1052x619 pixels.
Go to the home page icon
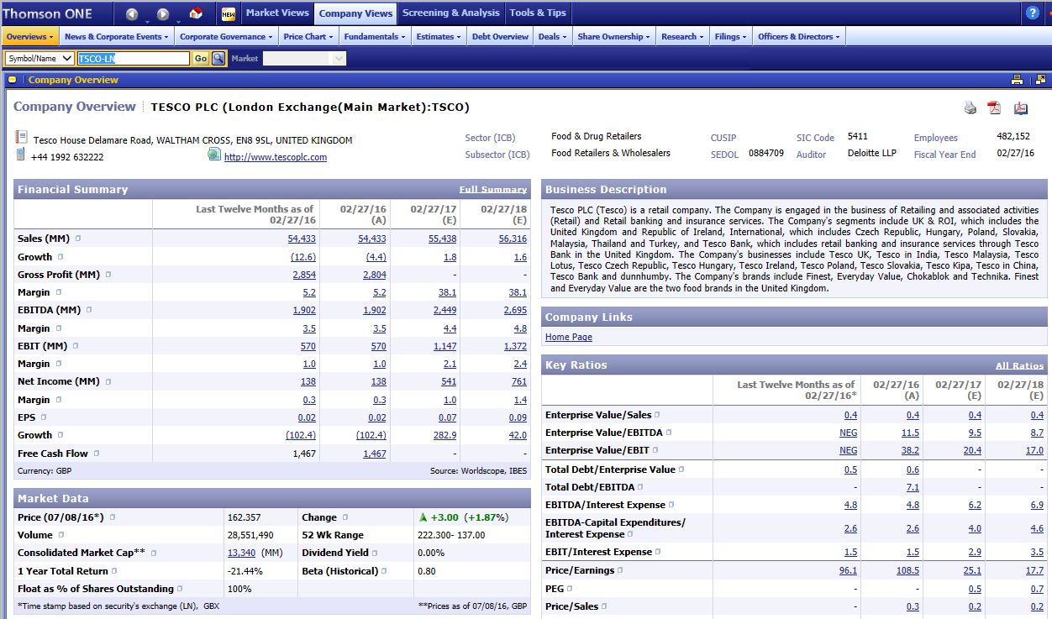(x=196, y=13)
